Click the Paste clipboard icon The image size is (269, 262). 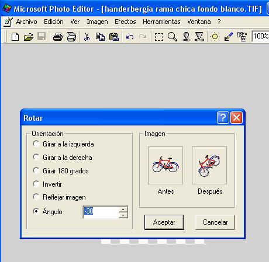(114, 37)
